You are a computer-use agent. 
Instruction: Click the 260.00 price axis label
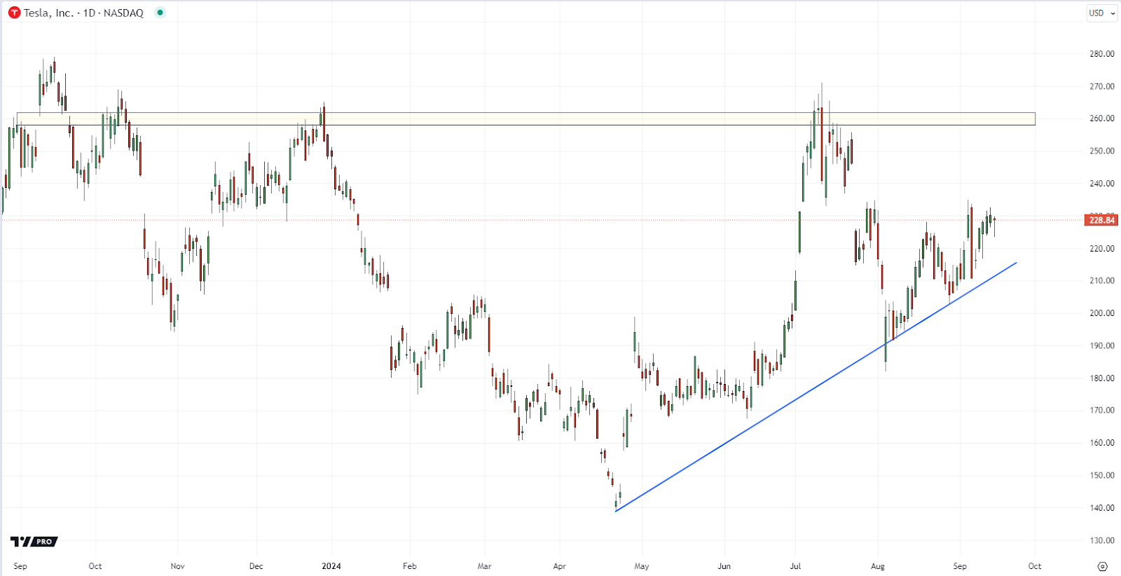point(1102,118)
